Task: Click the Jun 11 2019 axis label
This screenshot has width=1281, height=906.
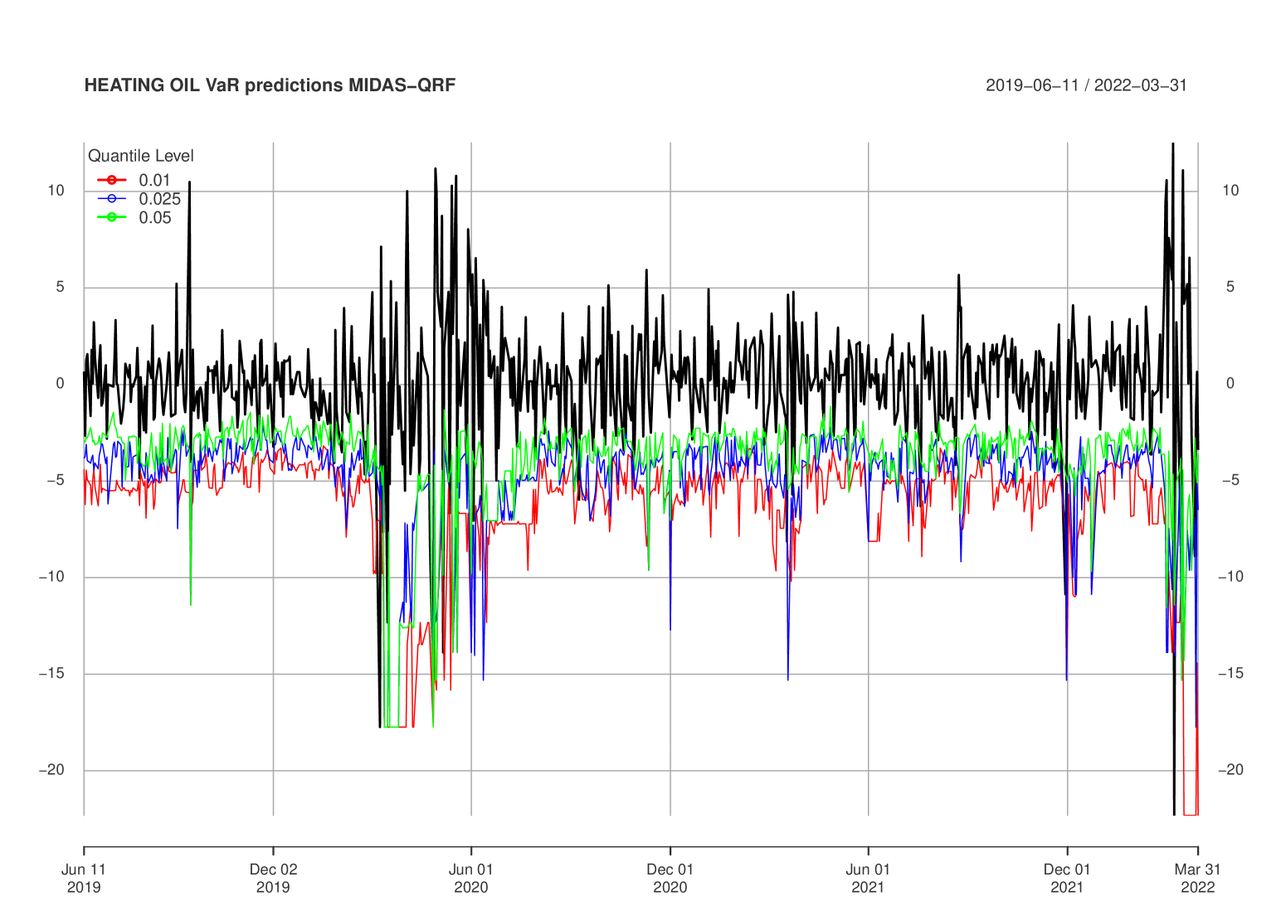Action: tap(84, 878)
